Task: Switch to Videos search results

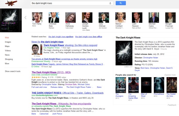Action: click(8, 51)
